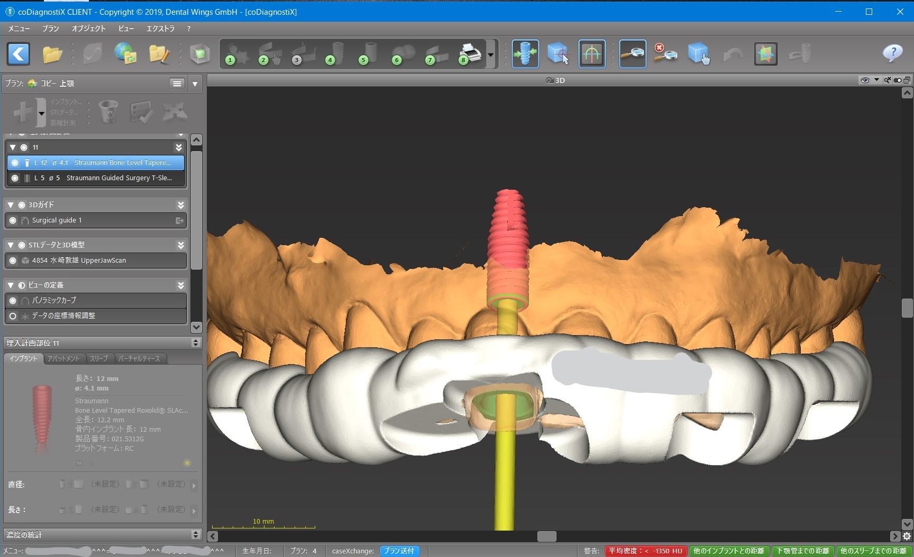Click the 3D view horizontal scrollbar thumb
The height and width of the screenshot is (557, 914).
pyautogui.click(x=546, y=536)
